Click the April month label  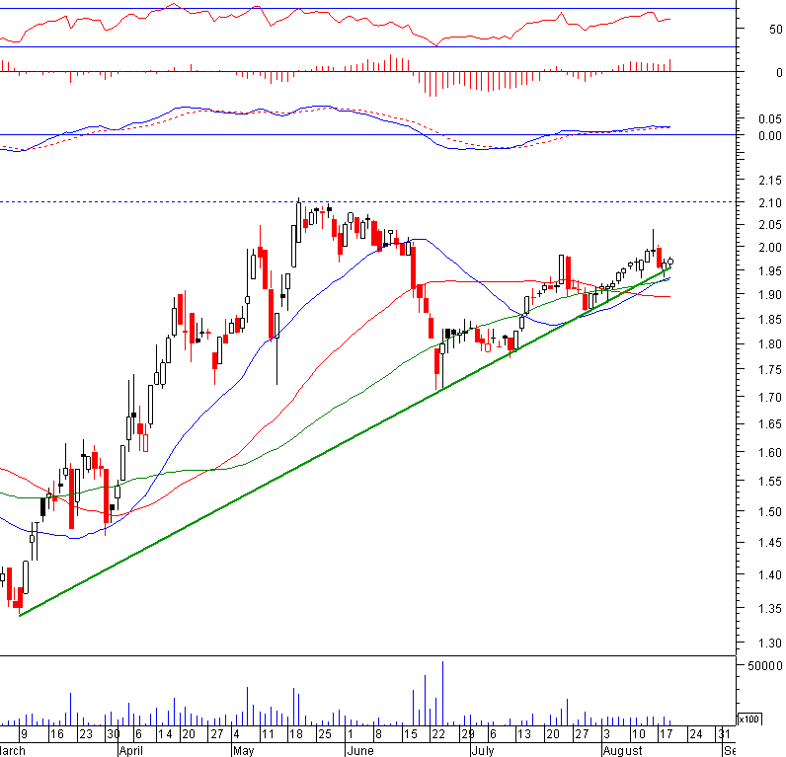pos(130,750)
